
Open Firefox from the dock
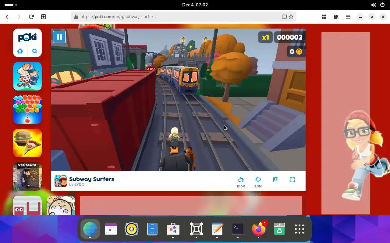[259, 229]
